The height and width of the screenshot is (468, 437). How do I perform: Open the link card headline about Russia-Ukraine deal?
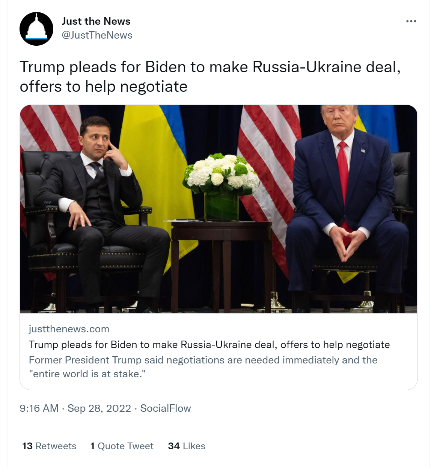click(209, 345)
